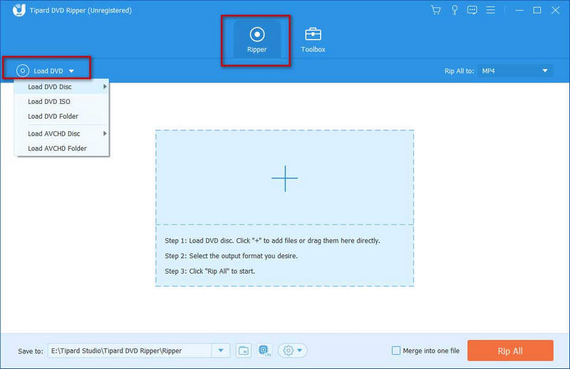
Task: Open the Rip All to MP4 dropdown
Action: (515, 71)
